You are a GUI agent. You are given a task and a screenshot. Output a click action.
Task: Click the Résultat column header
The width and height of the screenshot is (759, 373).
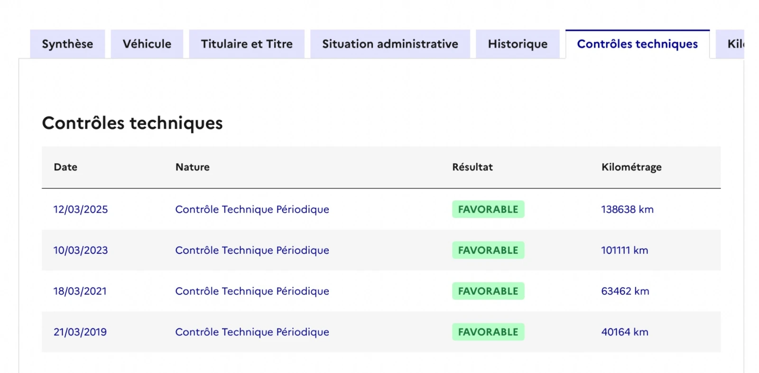tap(472, 167)
